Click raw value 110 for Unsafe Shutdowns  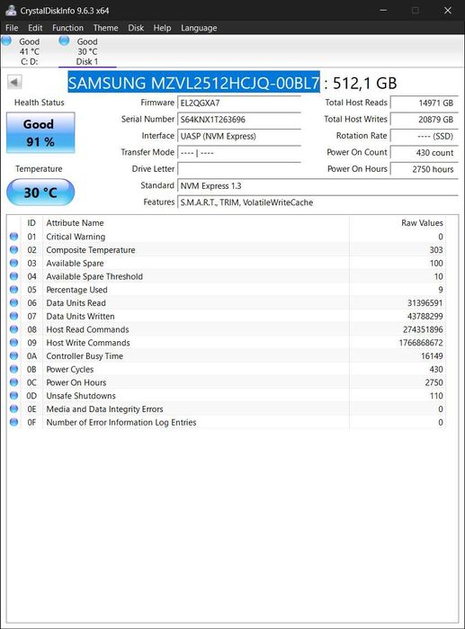[436, 396]
